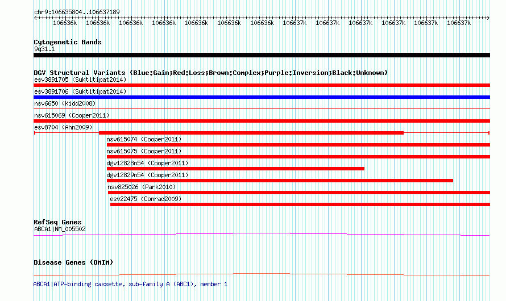This screenshot has width=506, height=301.
Task: Click the RefSeq Genes track title
Action: pyautogui.click(x=57, y=222)
